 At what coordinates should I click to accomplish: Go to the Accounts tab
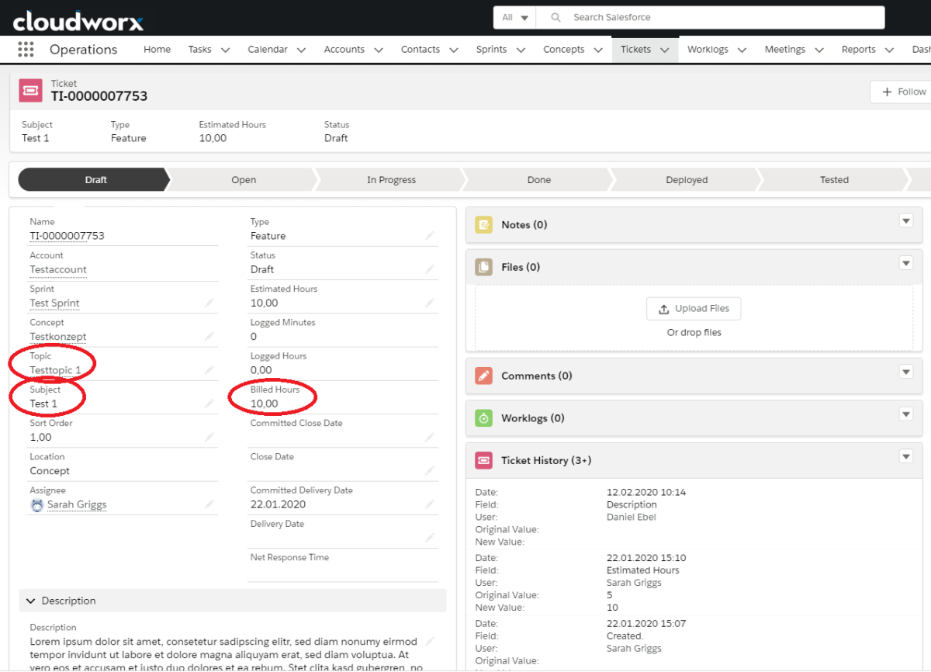coord(344,50)
